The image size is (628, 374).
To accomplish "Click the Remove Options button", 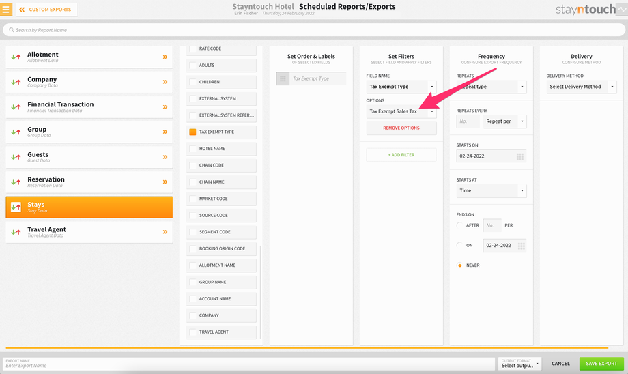I will (x=401, y=128).
